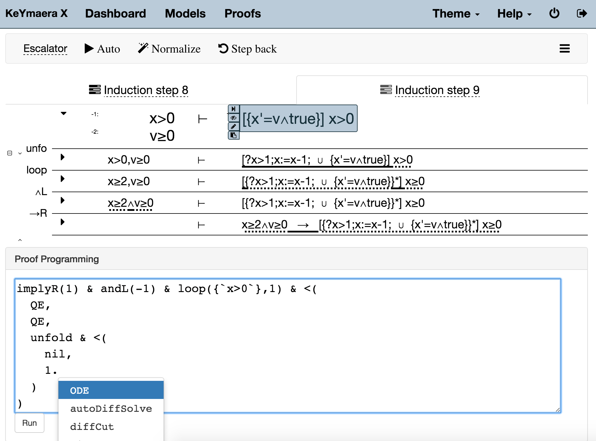Open the Models menu
Screen dimensions: 596x441
[x=185, y=13]
